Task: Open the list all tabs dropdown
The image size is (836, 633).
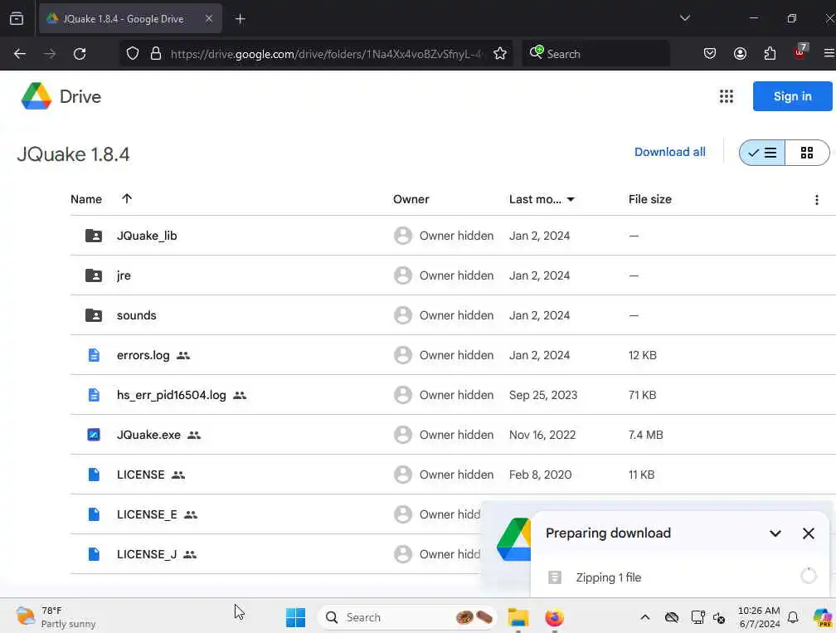Action: point(684,18)
